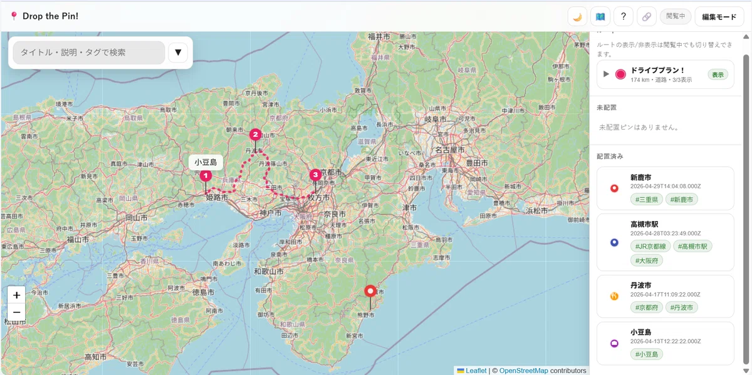Click the red marker icon for 新鹿市
Viewport: 752px width, 375px height.
(614, 188)
